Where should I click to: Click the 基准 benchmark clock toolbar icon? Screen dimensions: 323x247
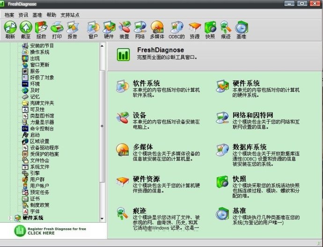coord(241,27)
